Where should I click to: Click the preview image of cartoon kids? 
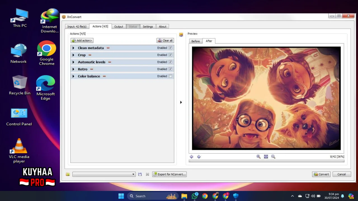point(266,98)
